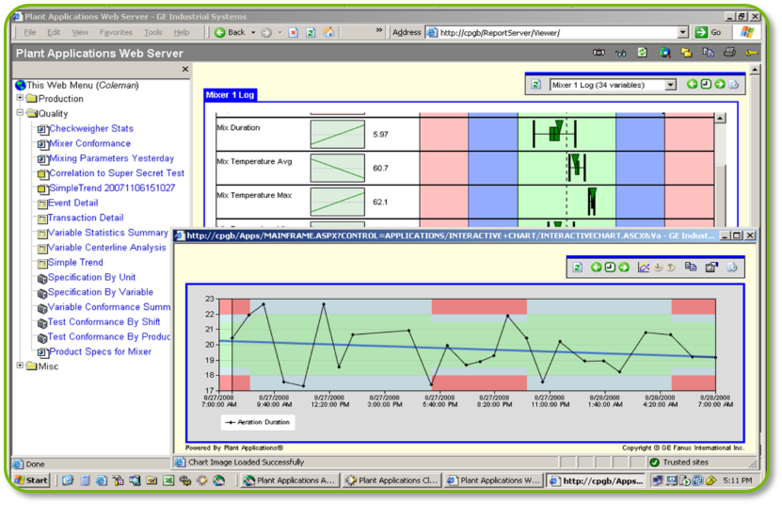This screenshot has width=782, height=505.
Task: Click the camera snapshot icon in header
Action: tap(598, 53)
